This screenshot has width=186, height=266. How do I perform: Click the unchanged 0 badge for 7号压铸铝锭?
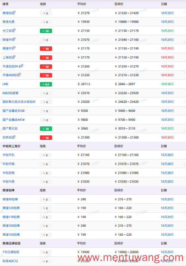(46, 252)
